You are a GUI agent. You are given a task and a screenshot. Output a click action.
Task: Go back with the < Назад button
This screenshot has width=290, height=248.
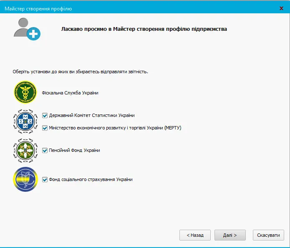(x=195, y=235)
